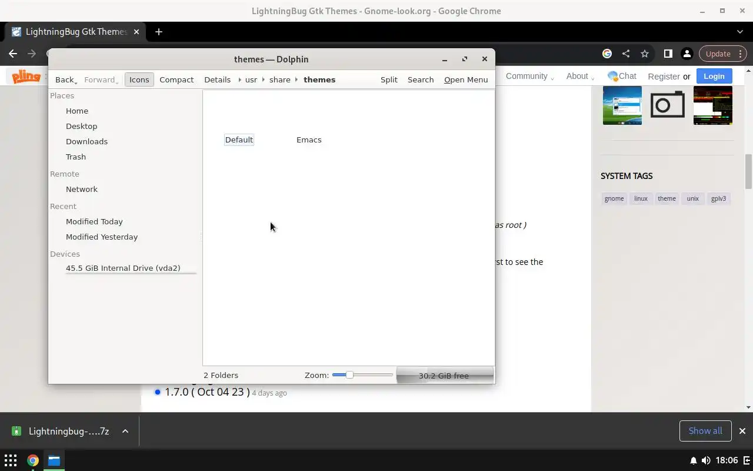The height and width of the screenshot is (471, 753).
Task: Open Trash in Places panel
Action: click(76, 157)
